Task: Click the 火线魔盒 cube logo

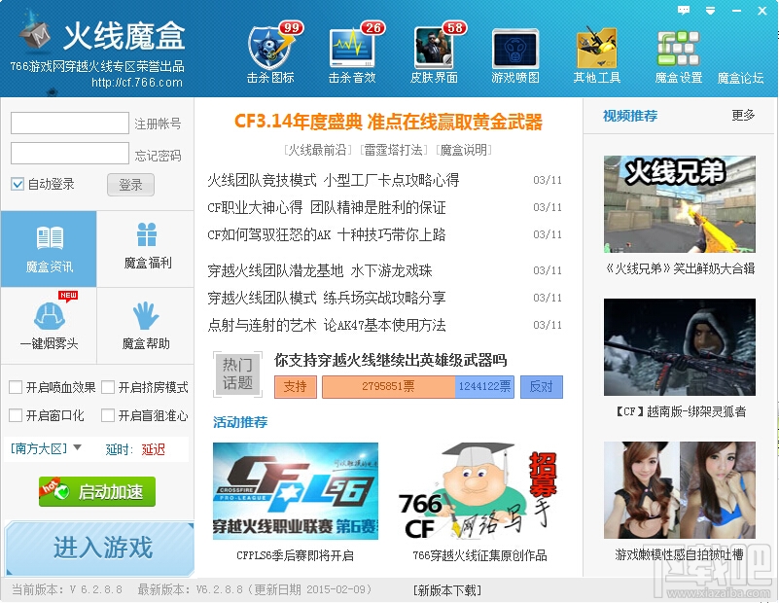Action: pyautogui.click(x=35, y=33)
